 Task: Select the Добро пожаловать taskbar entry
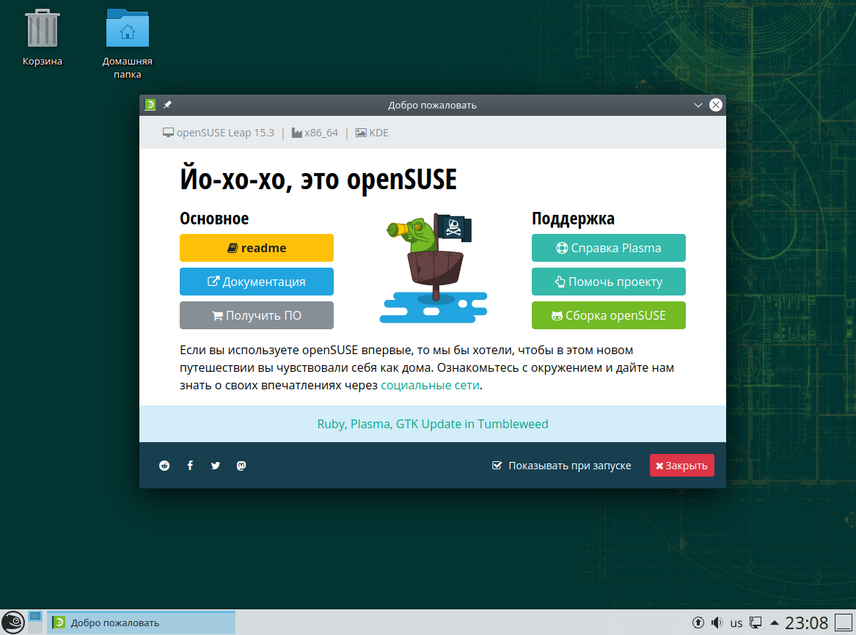[x=142, y=623]
